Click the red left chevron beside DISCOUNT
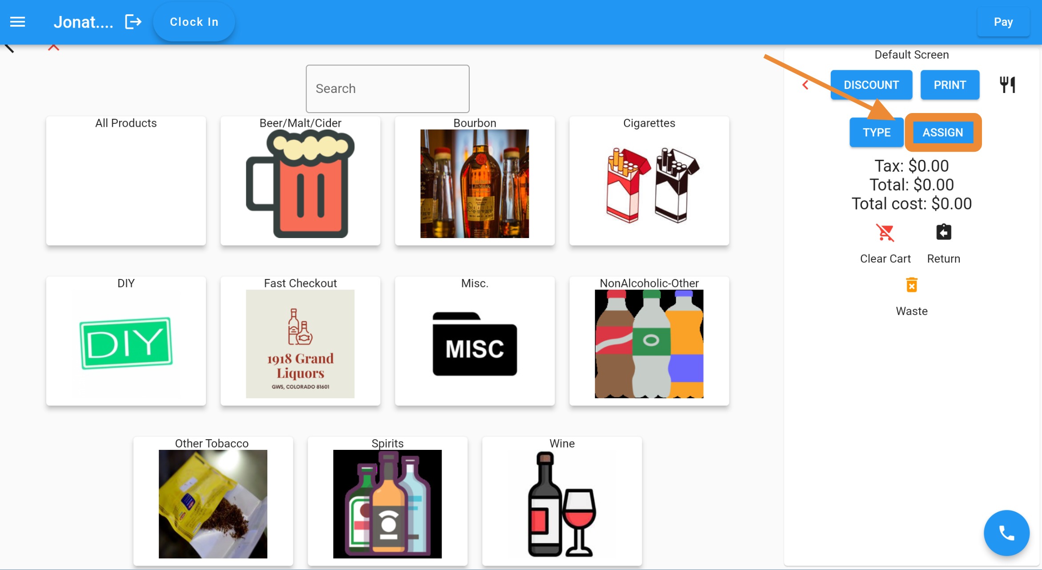Viewport: 1042px width, 570px height. pyautogui.click(x=805, y=85)
